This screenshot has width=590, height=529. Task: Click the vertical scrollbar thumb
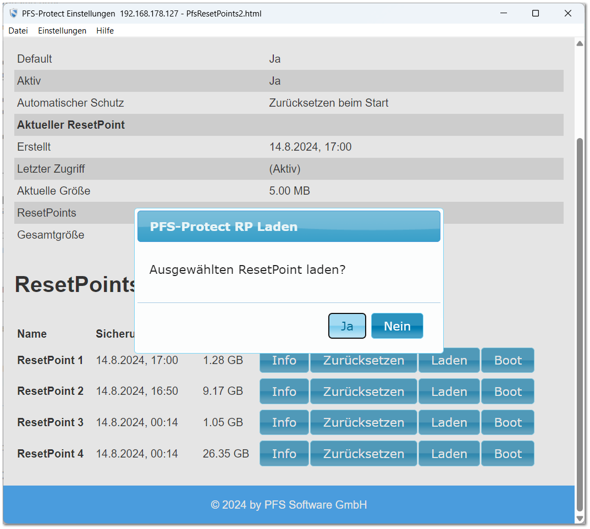tap(580, 324)
